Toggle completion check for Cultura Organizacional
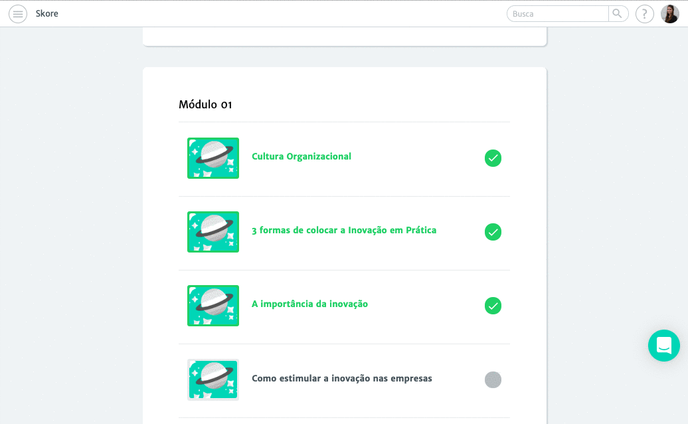The height and width of the screenshot is (424, 688). tap(493, 158)
